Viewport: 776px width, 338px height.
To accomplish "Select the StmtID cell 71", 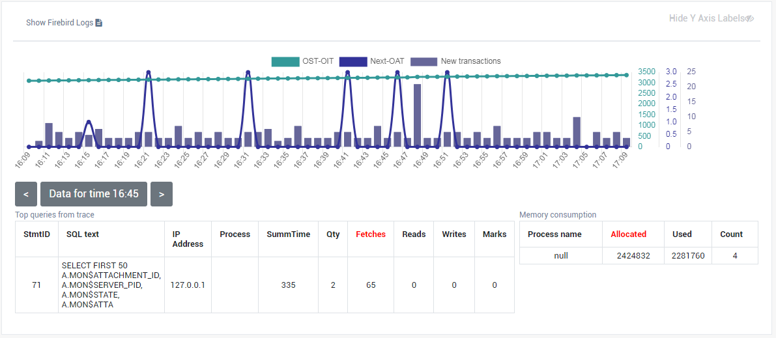I will (36, 285).
